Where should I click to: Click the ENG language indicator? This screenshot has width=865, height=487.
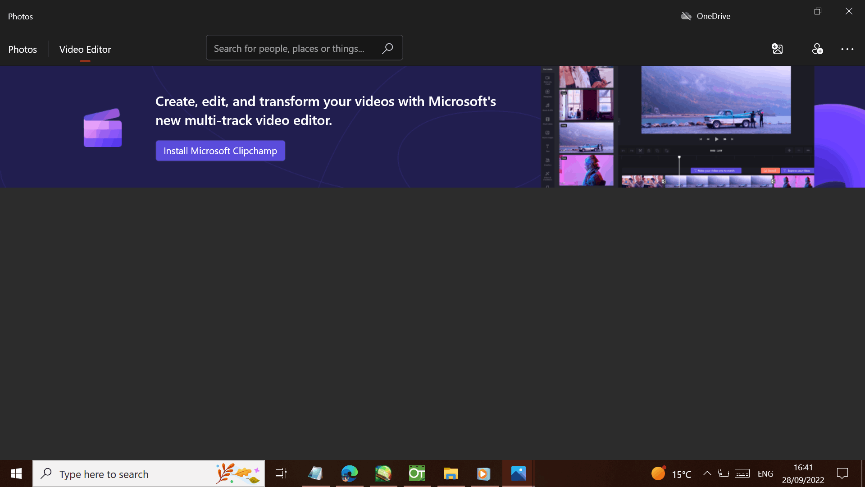coord(765,473)
